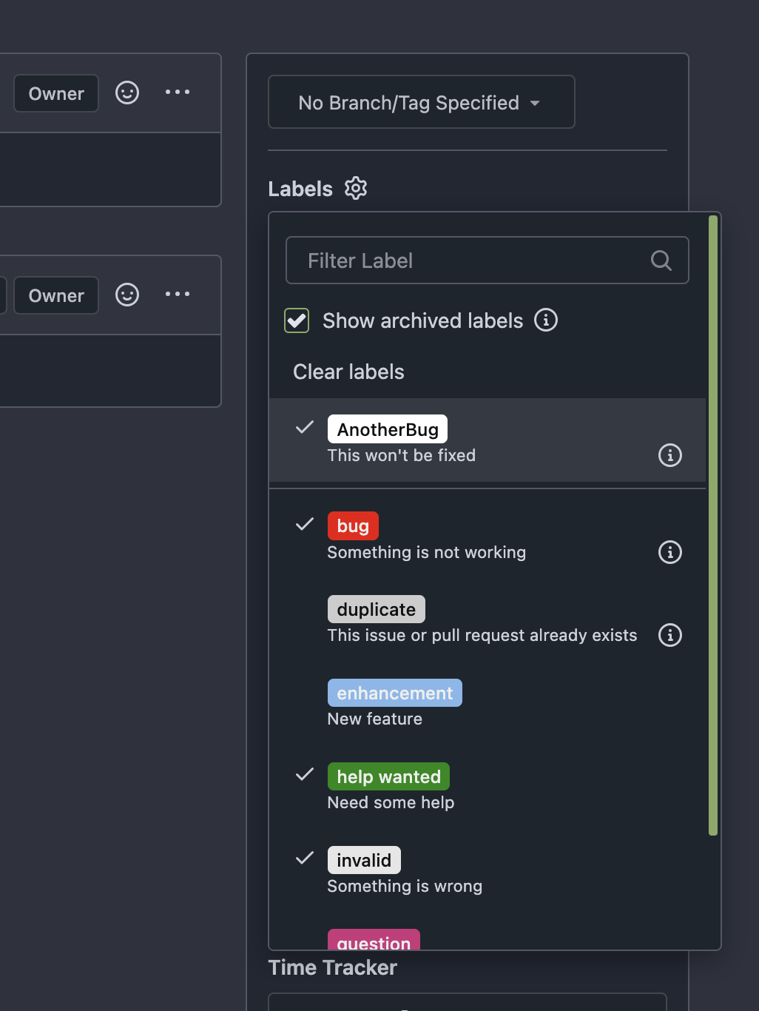
Task: Add emoji reaction on the second comment
Action: (127, 295)
